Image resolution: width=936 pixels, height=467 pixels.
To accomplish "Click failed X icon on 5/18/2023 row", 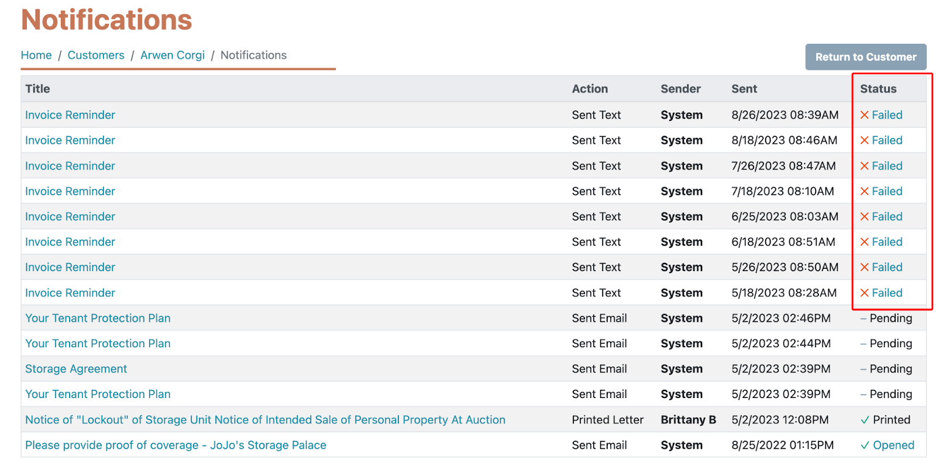I will 864,293.
